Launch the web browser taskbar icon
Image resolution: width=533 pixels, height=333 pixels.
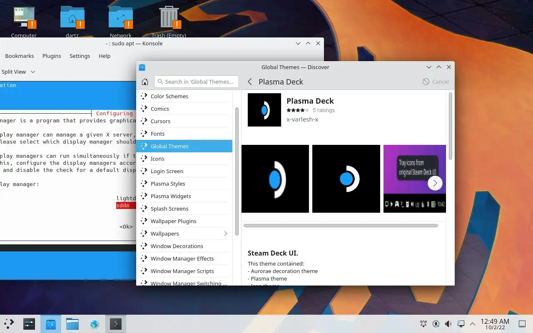pyautogui.click(x=94, y=324)
